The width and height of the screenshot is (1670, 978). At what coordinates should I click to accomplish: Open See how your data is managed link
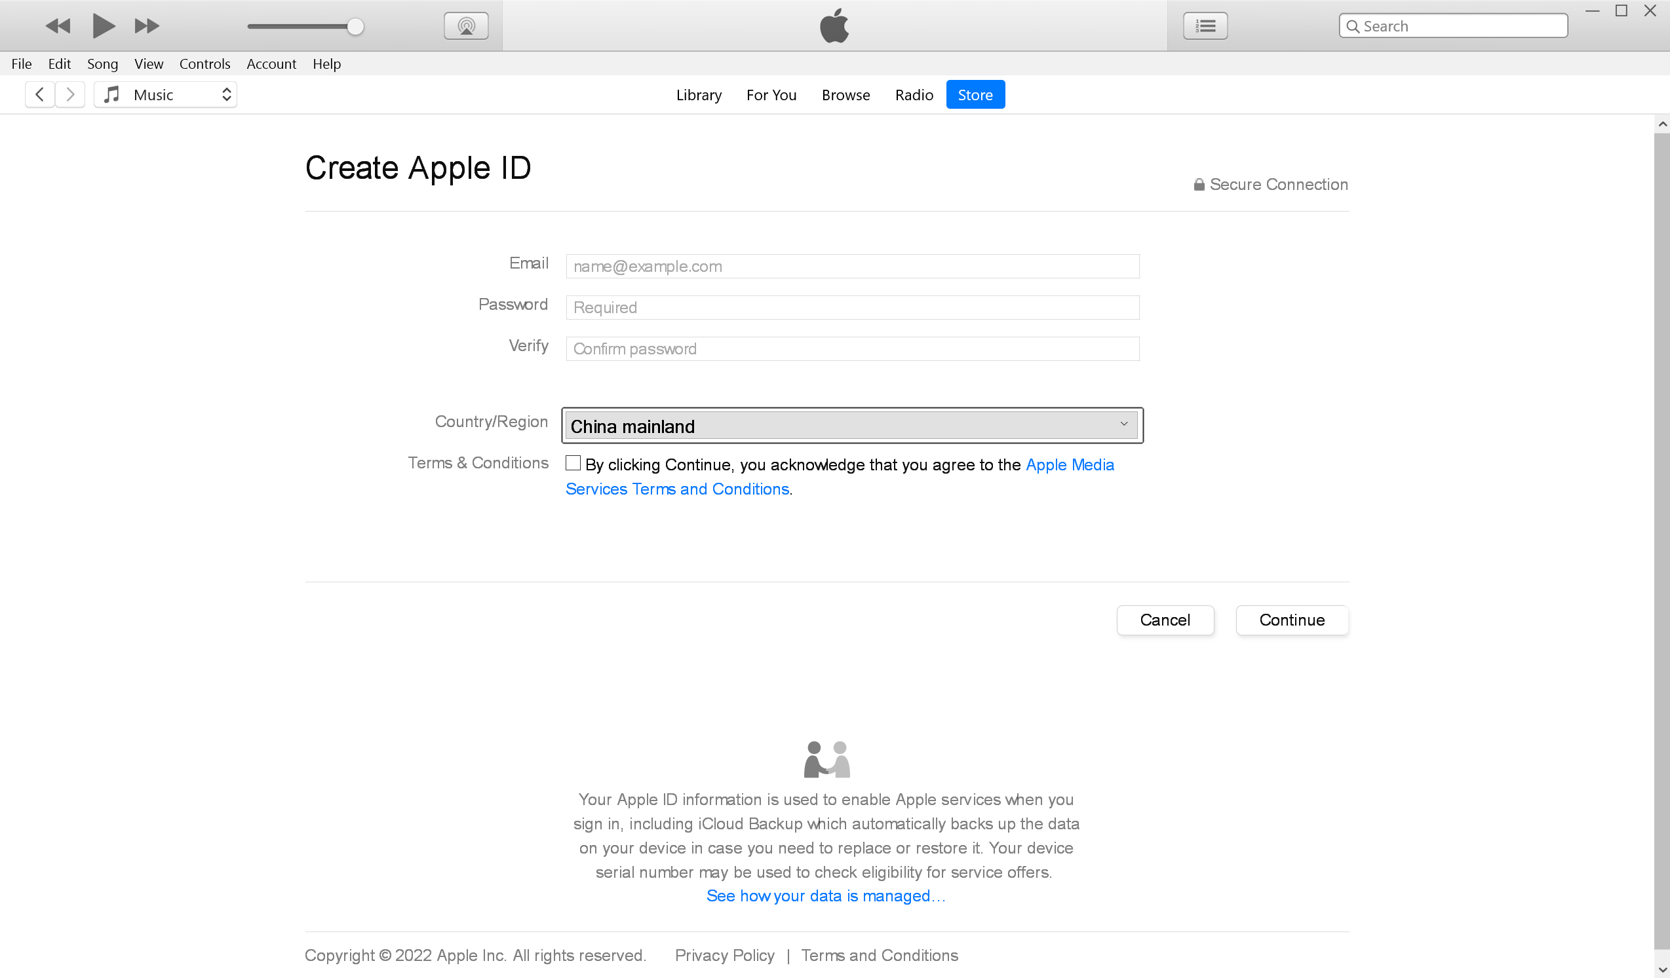[x=826, y=896]
